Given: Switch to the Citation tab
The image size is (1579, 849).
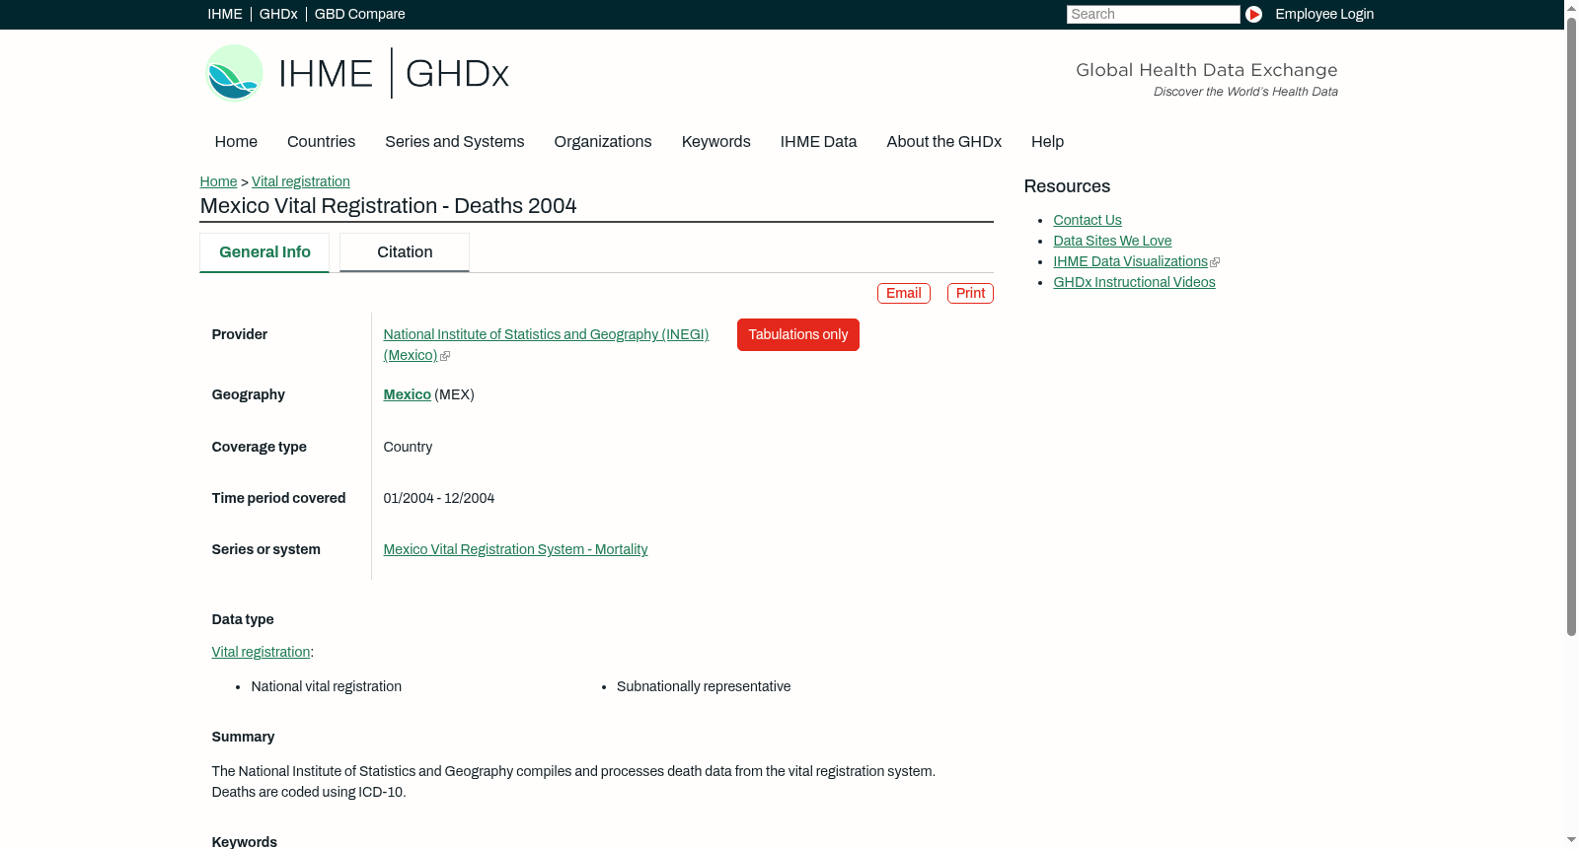Looking at the screenshot, I should [x=405, y=252].
